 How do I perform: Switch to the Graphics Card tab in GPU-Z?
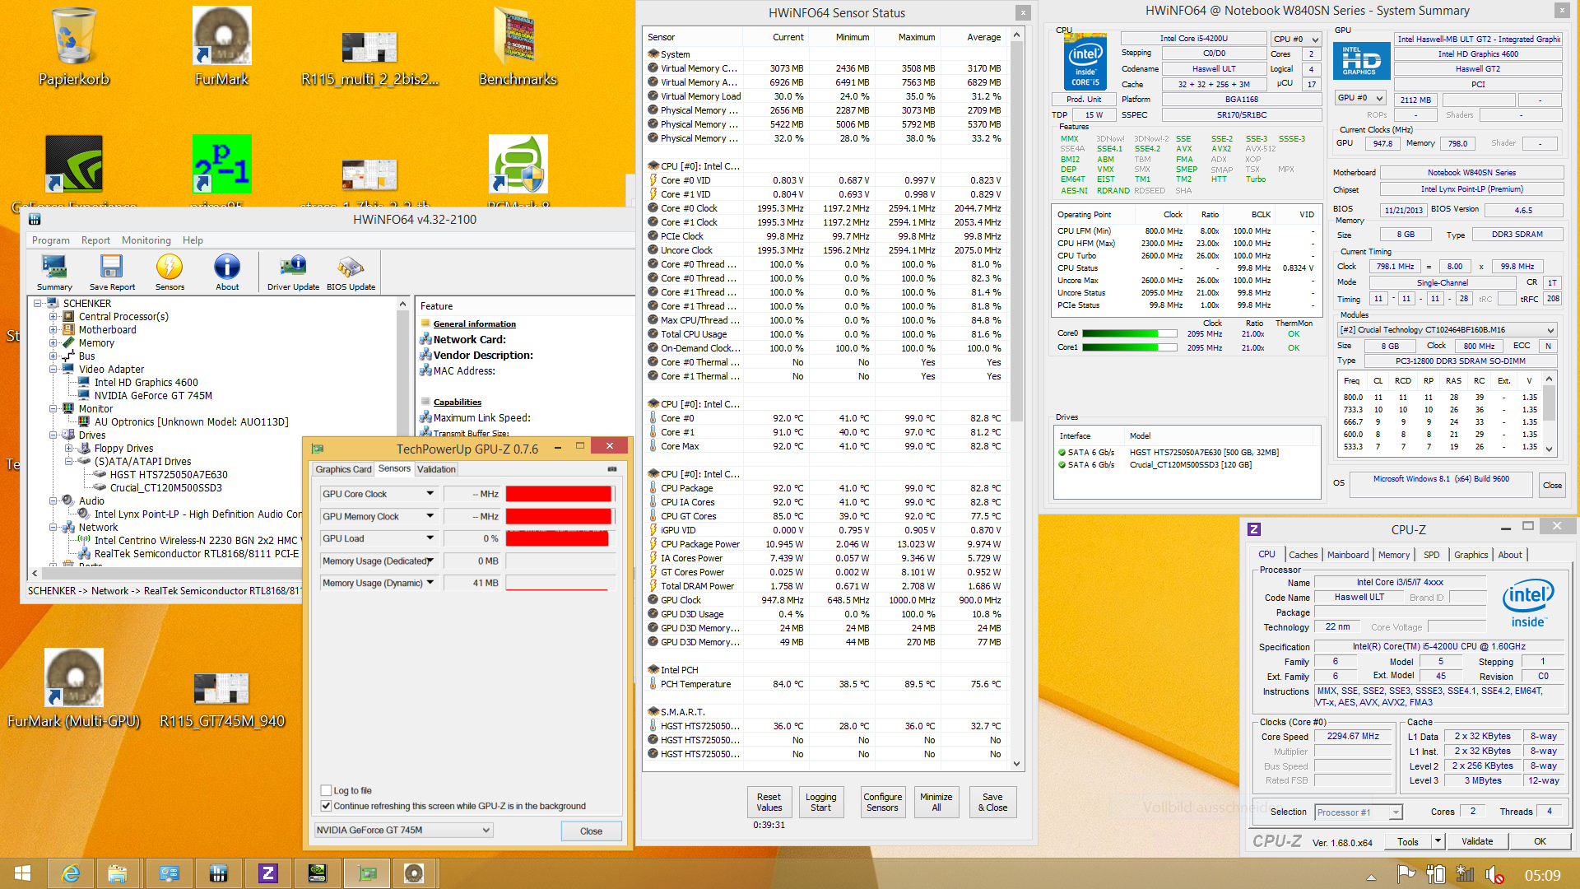coord(343,469)
